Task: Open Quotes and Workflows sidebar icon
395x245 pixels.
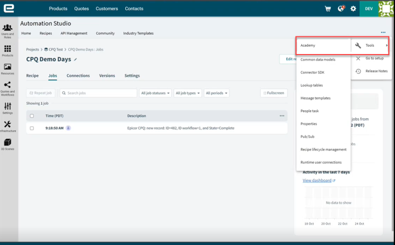Action: pyautogui.click(x=7, y=85)
